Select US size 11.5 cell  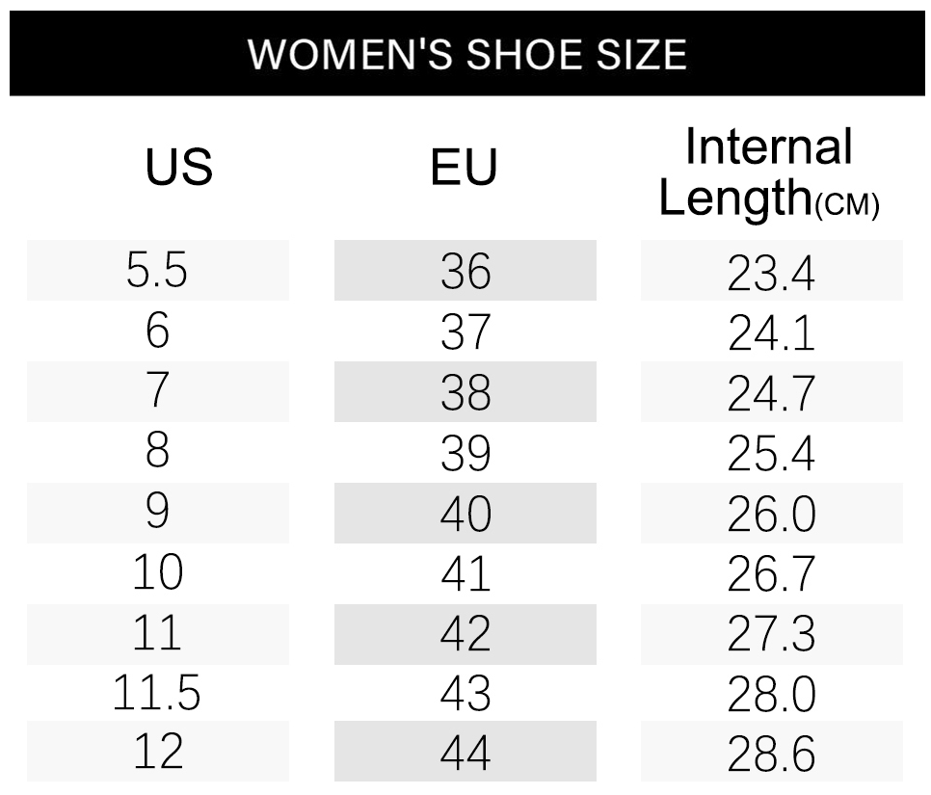click(x=157, y=694)
